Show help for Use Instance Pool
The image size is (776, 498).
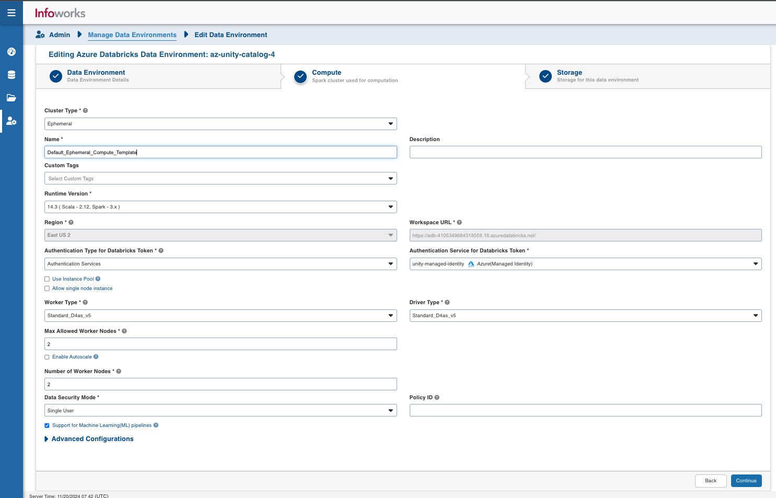98,279
